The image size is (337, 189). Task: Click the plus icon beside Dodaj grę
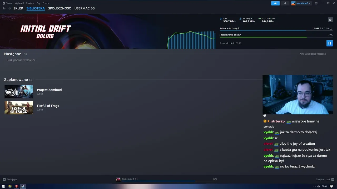[4, 180]
